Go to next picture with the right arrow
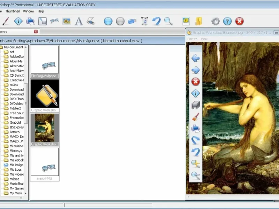 click(x=196, y=70)
